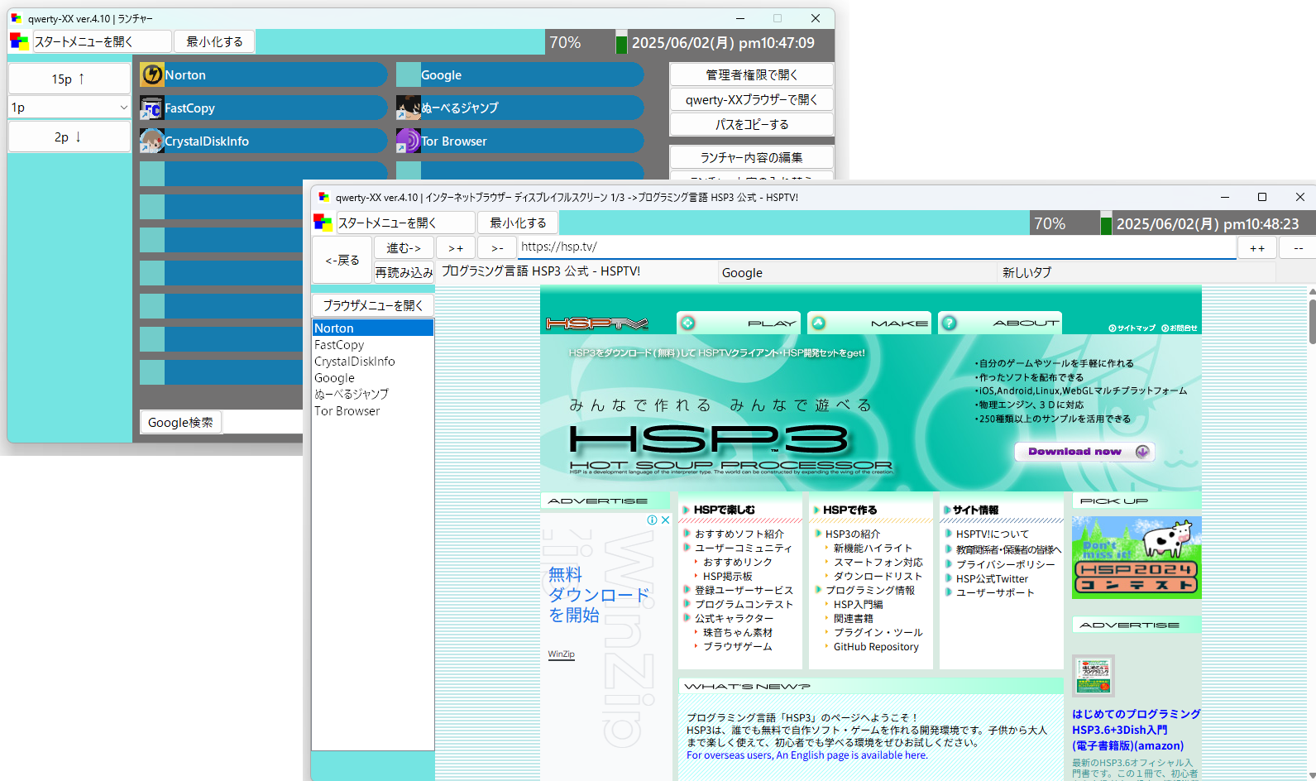Click the ad info icon beside the WinZip ad
Image resolution: width=1316 pixels, height=781 pixels.
tap(653, 520)
